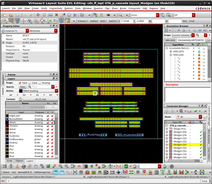
Task: Open the Active layer NWell drawing dropdown
Action: click(x=57, y=91)
